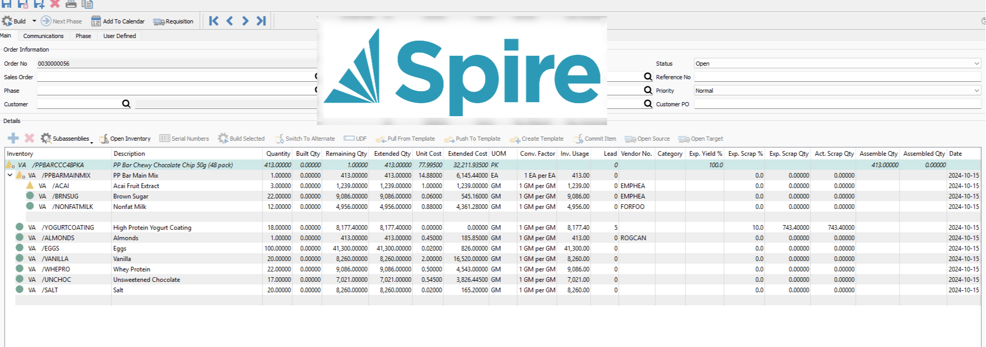Click the printer icon
Image resolution: width=986 pixels, height=347 pixels.
pyautogui.click(x=71, y=3)
